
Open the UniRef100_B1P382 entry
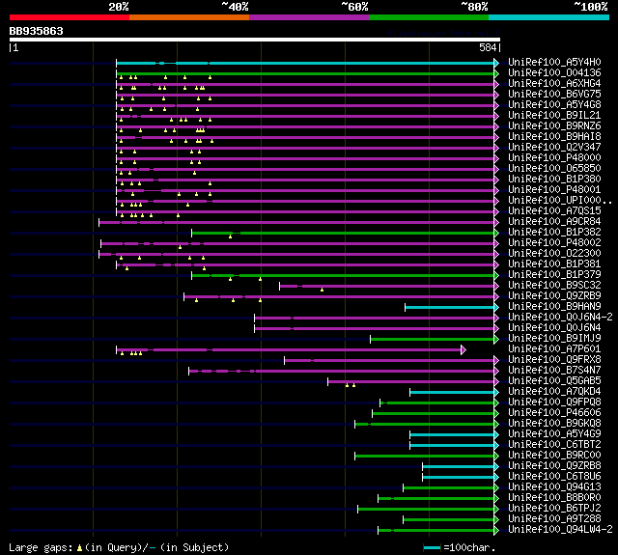pyautogui.click(x=554, y=233)
